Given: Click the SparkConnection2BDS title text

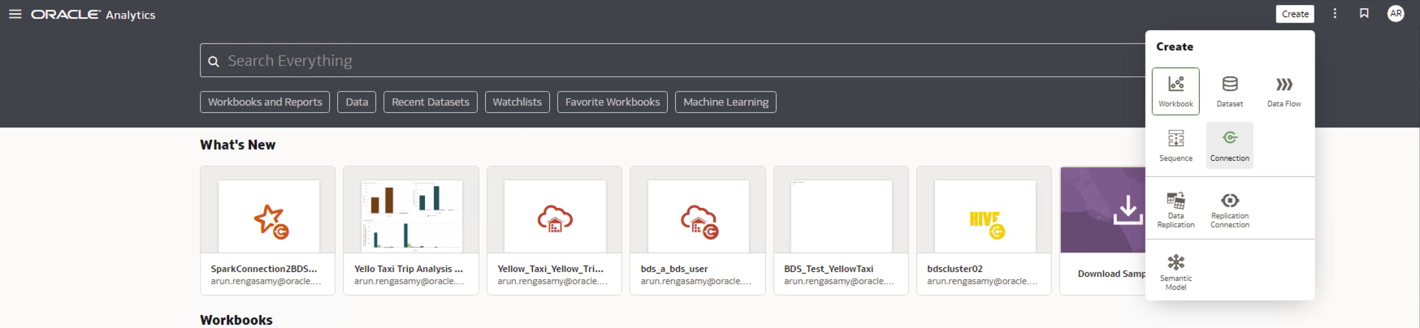Looking at the screenshot, I should point(264,269).
